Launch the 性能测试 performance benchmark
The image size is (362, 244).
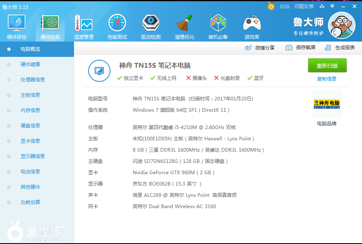click(117, 25)
